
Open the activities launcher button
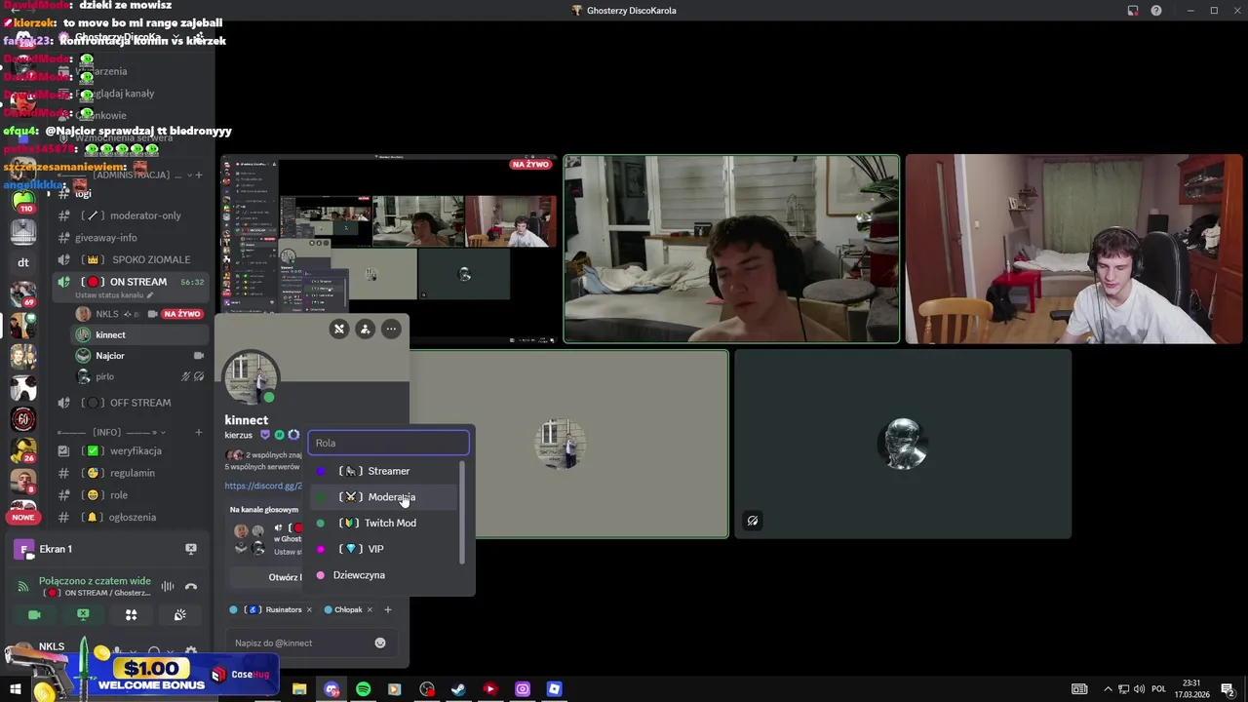tap(131, 614)
